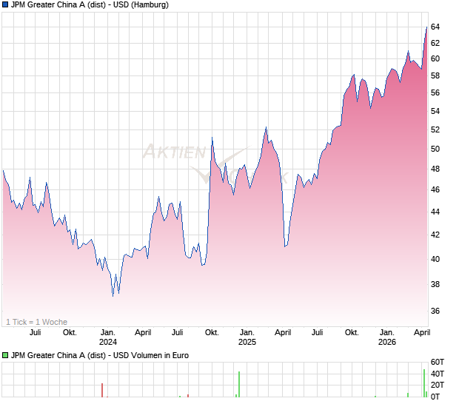Click the volume axis label 40T

(437, 374)
